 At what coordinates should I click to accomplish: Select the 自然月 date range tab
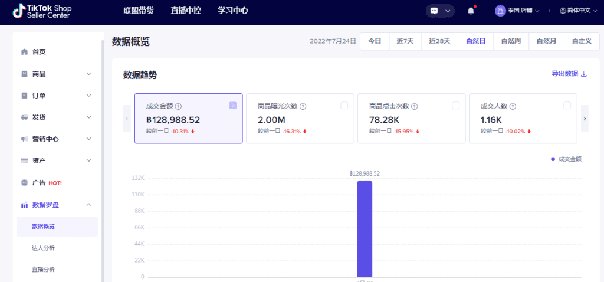tap(546, 41)
